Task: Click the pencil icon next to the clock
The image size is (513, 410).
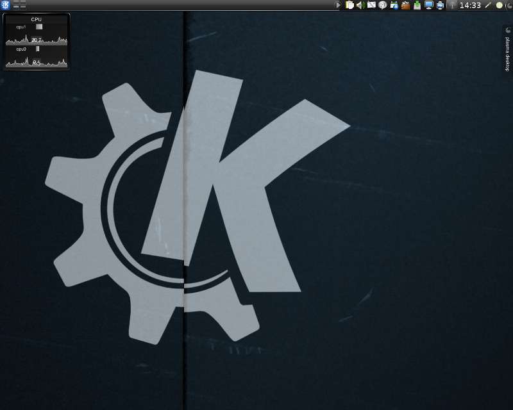Action: tap(488, 5)
